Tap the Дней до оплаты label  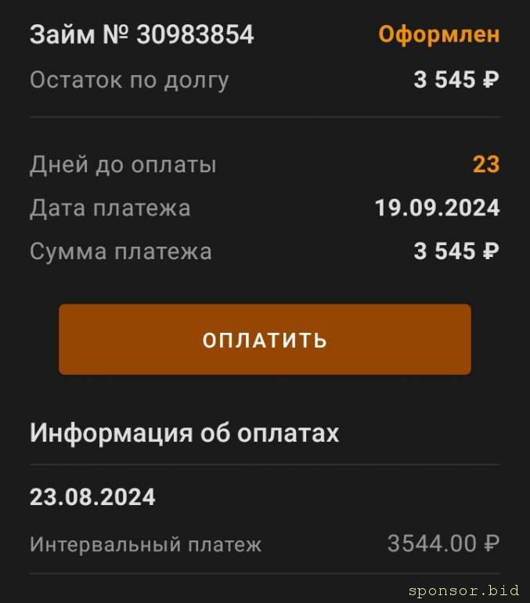[123, 164]
